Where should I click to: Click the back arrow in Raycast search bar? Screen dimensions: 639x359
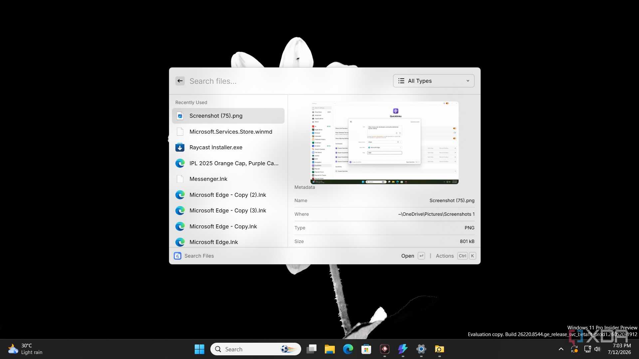[180, 81]
